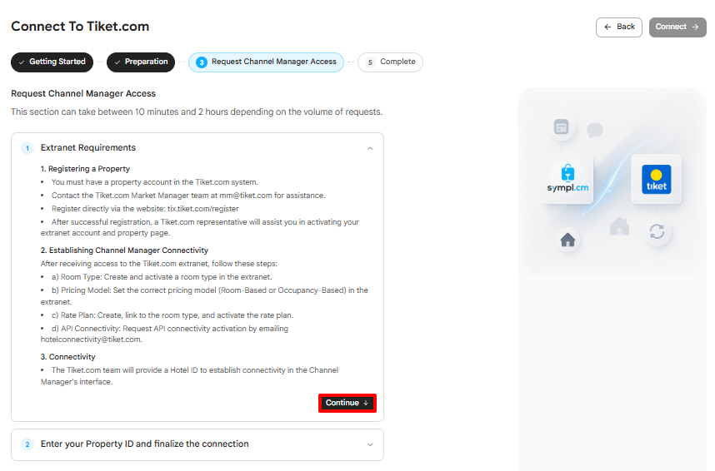Click the chat bubble icon
The image size is (715, 471).
click(595, 130)
